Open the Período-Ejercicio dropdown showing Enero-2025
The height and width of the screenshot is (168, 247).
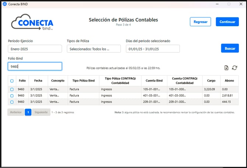point(35,49)
